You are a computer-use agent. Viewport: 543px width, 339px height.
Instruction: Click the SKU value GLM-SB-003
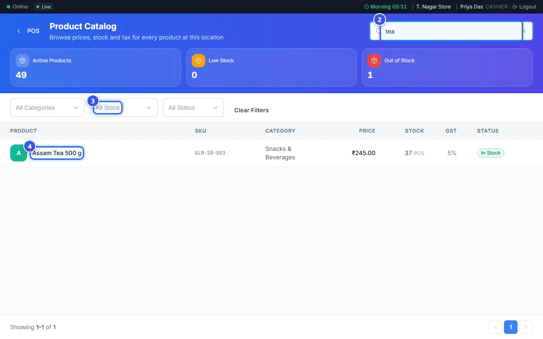pyautogui.click(x=210, y=153)
